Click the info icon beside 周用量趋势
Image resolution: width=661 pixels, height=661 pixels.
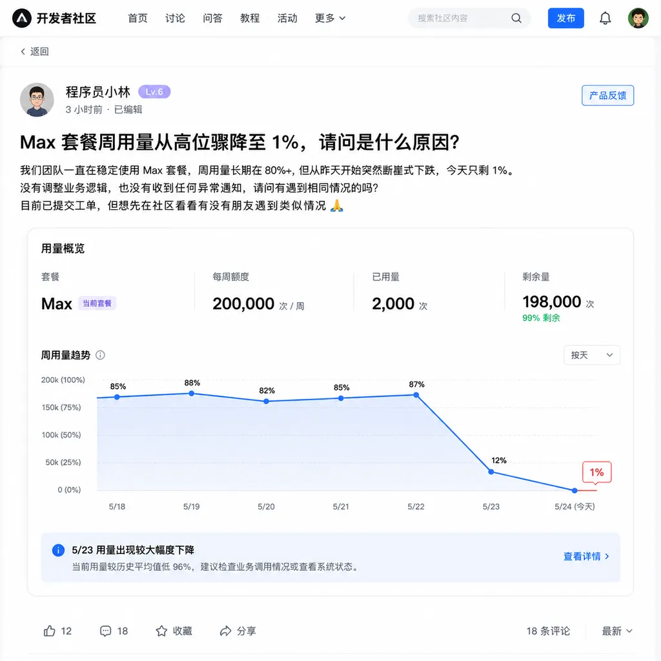pos(100,355)
